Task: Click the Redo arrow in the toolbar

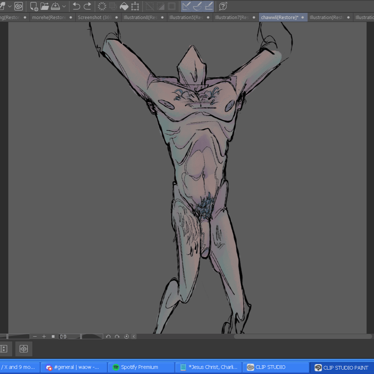Action: click(x=88, y=6)
